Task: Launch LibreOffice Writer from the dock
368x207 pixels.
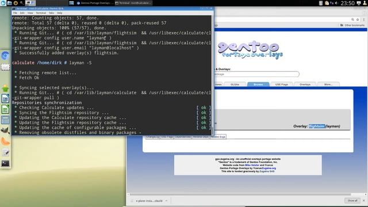Action: click(5, 98)
